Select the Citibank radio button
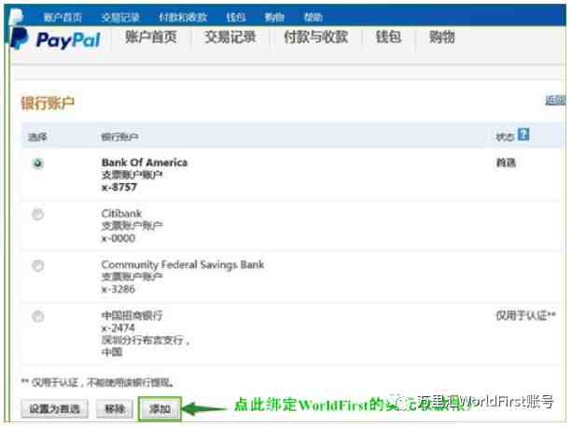 (38, 214)
